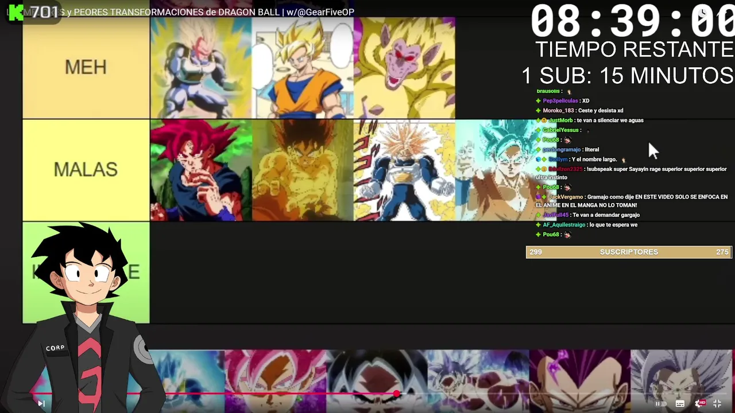Toggle the autoplay switch
The width and height of the screenshot is (735, 413).
tap(661, 404)
